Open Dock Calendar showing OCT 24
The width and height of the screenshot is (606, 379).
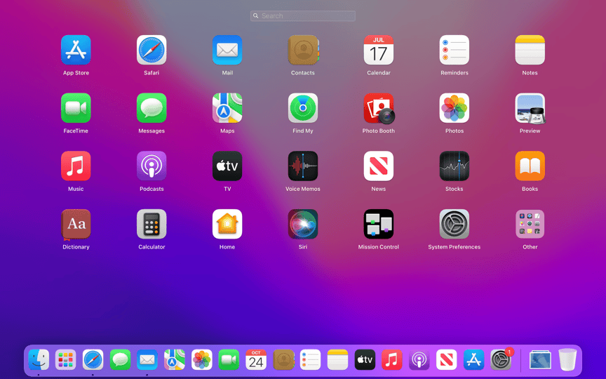click(x=256, y=359)
